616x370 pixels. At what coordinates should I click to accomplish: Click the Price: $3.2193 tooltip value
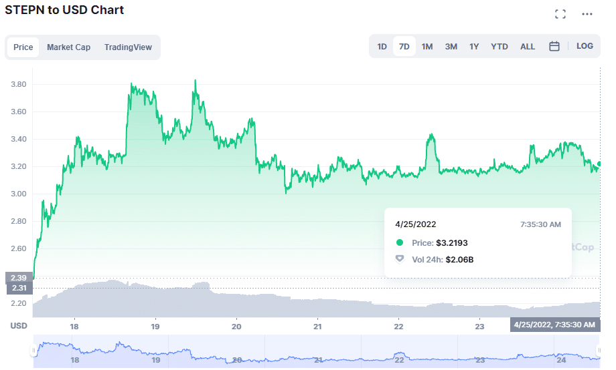tap(440, 243)
